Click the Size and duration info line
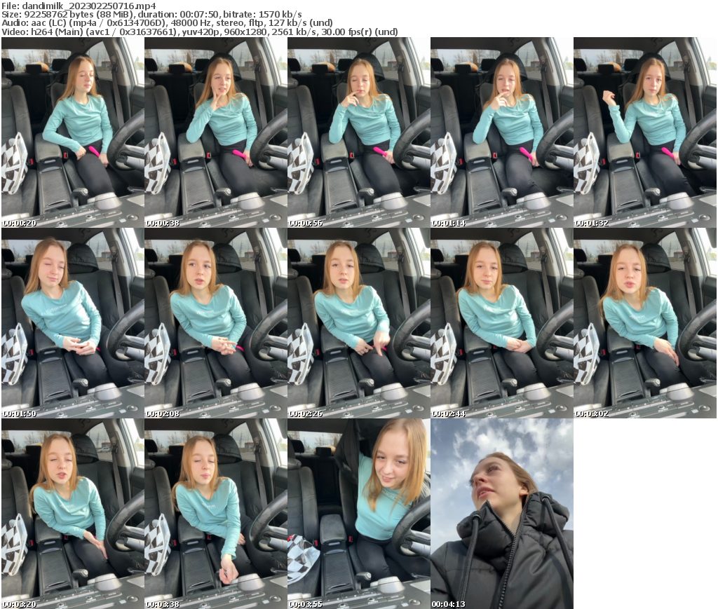 pyautogui.click(x=151, y=14)
